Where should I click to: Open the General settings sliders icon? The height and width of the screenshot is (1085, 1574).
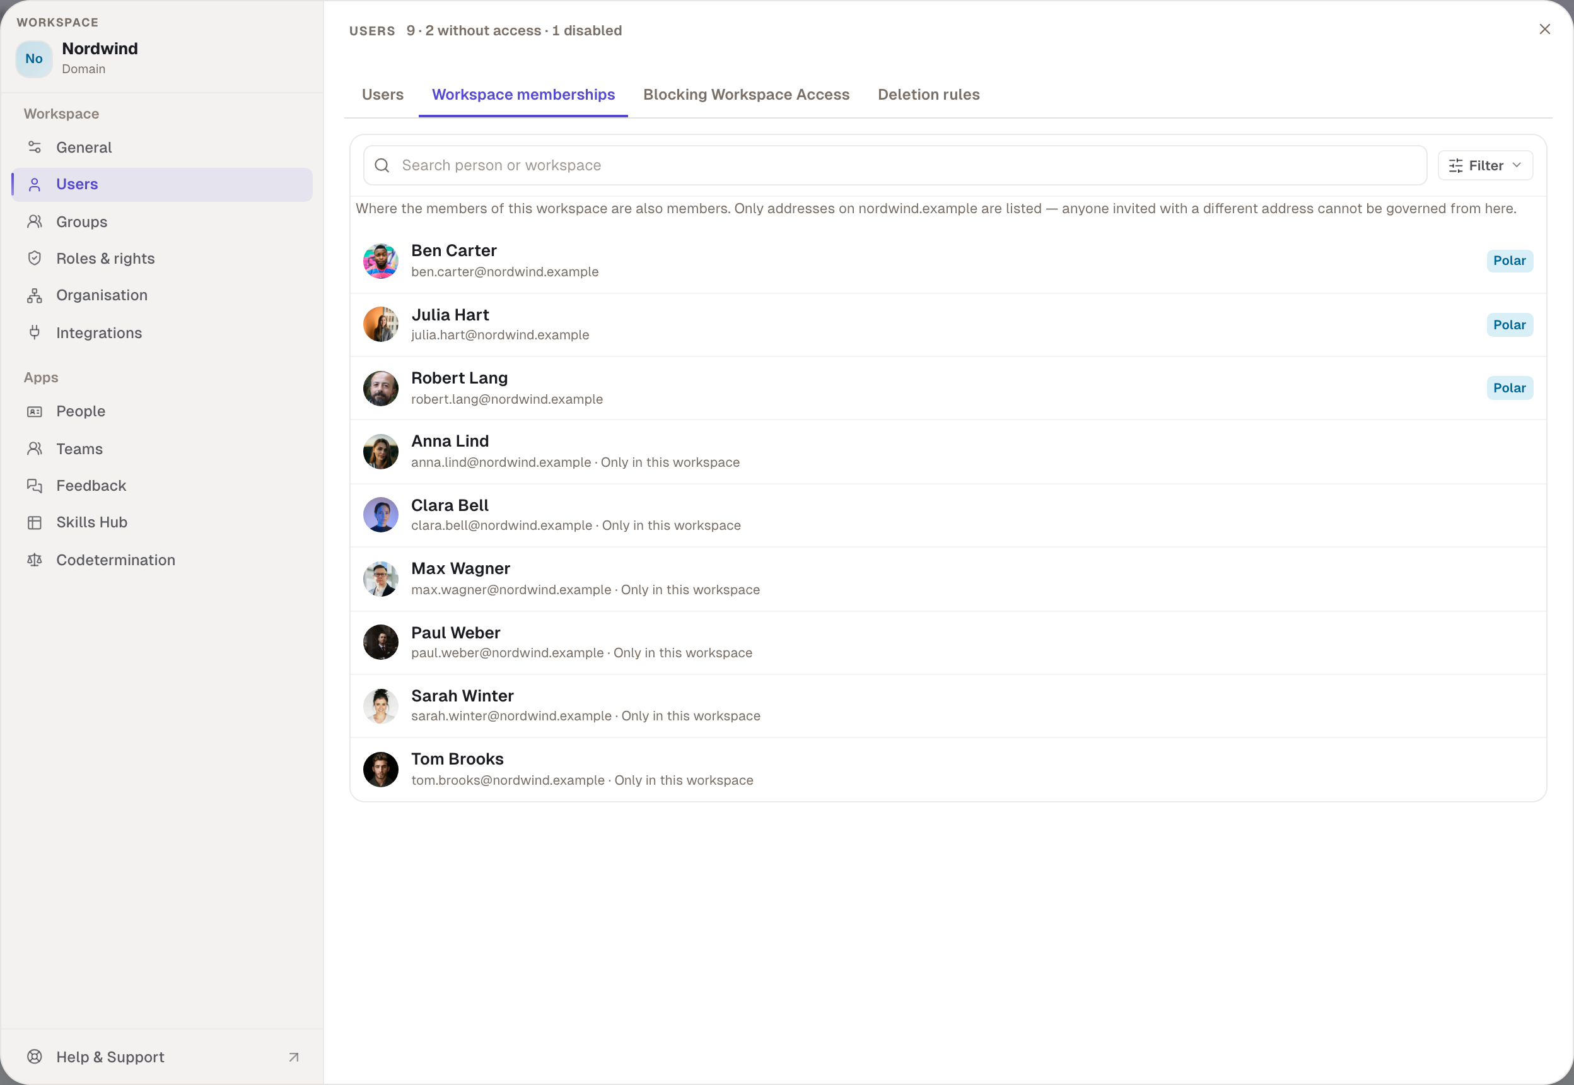[35, 148]
